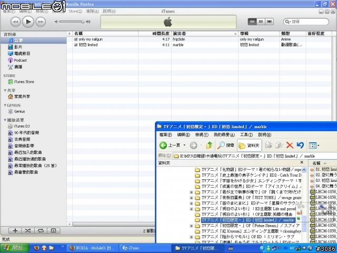
Task: Click the show artwork icon at bottom-left
Action: tap(53, 230)
